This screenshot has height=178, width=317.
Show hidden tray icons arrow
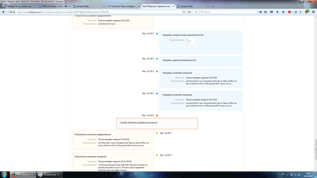click(287, 175)
